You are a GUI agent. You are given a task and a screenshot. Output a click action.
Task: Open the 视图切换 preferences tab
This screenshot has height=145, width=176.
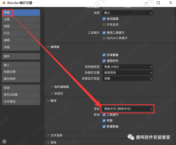coord(21,72)
